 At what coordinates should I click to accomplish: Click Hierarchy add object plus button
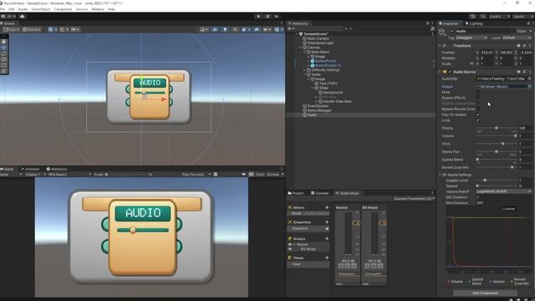290,29
